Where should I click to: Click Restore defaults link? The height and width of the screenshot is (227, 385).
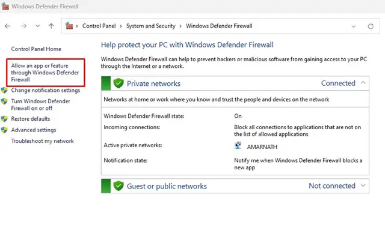[x=31, y=119]
